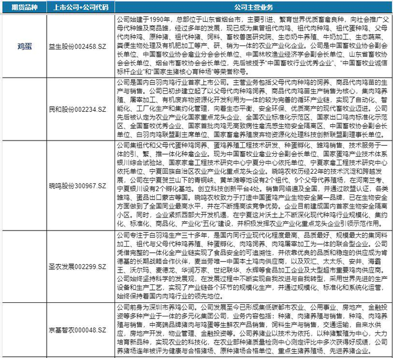Click the business description starting 公司始建于1990年
Viewport: 393px width, 358px height.
(x=254, y=46)
